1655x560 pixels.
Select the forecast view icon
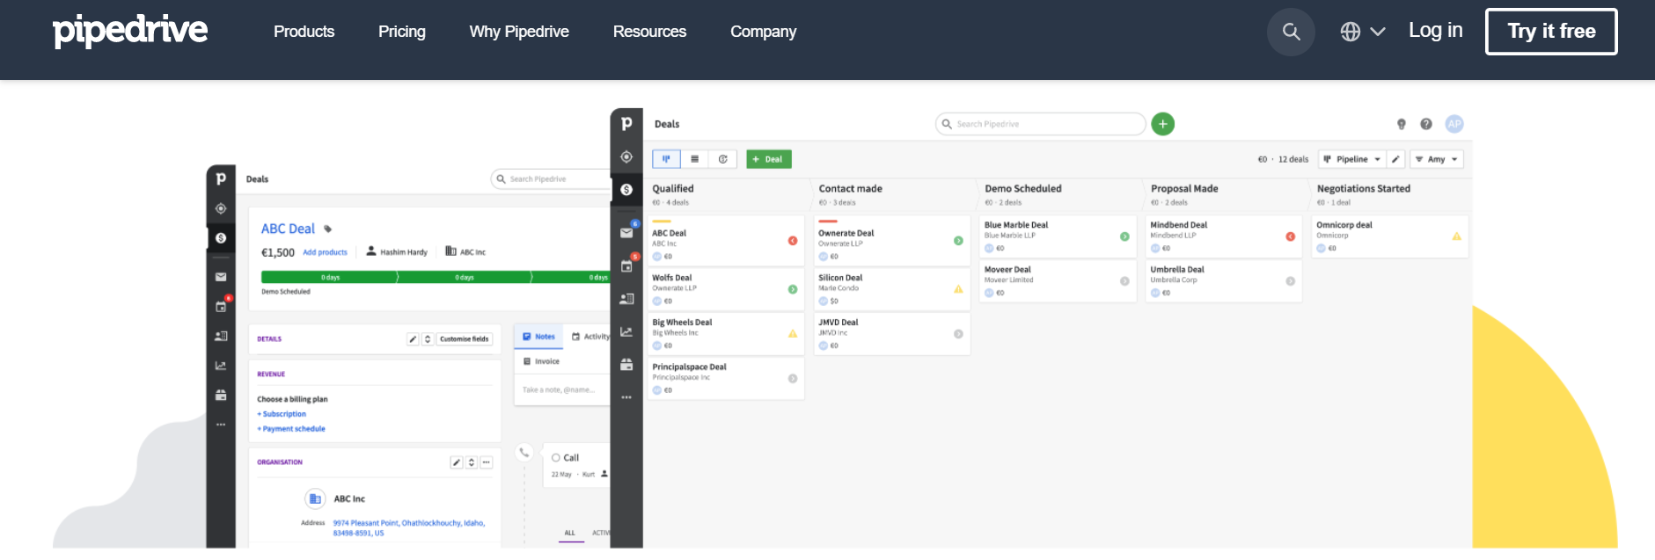pyautogui.click(x=722, y=159)
